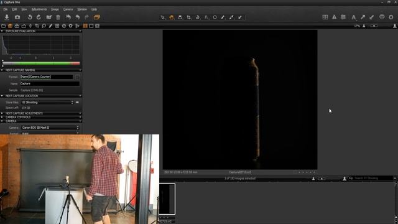Viewport: 398px width, 224px height.
Task: Open the Image menu
Action: pos(55,9)
